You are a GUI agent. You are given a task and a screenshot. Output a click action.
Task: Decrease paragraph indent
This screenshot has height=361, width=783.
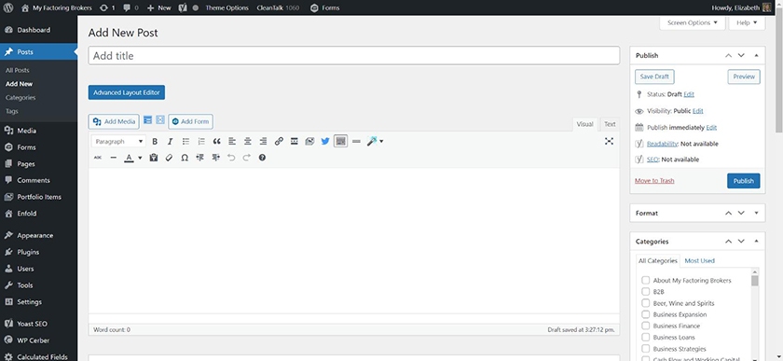point(200,158)
